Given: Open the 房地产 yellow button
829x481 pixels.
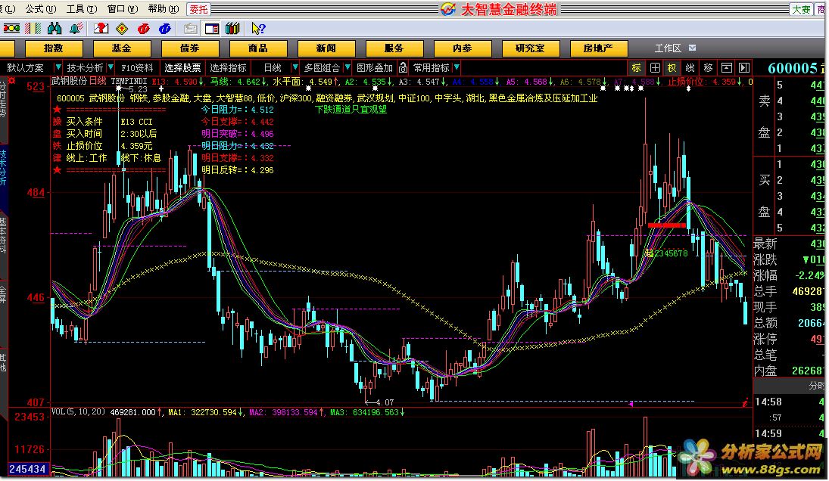Looking at the screenshot, I should 599,48.
